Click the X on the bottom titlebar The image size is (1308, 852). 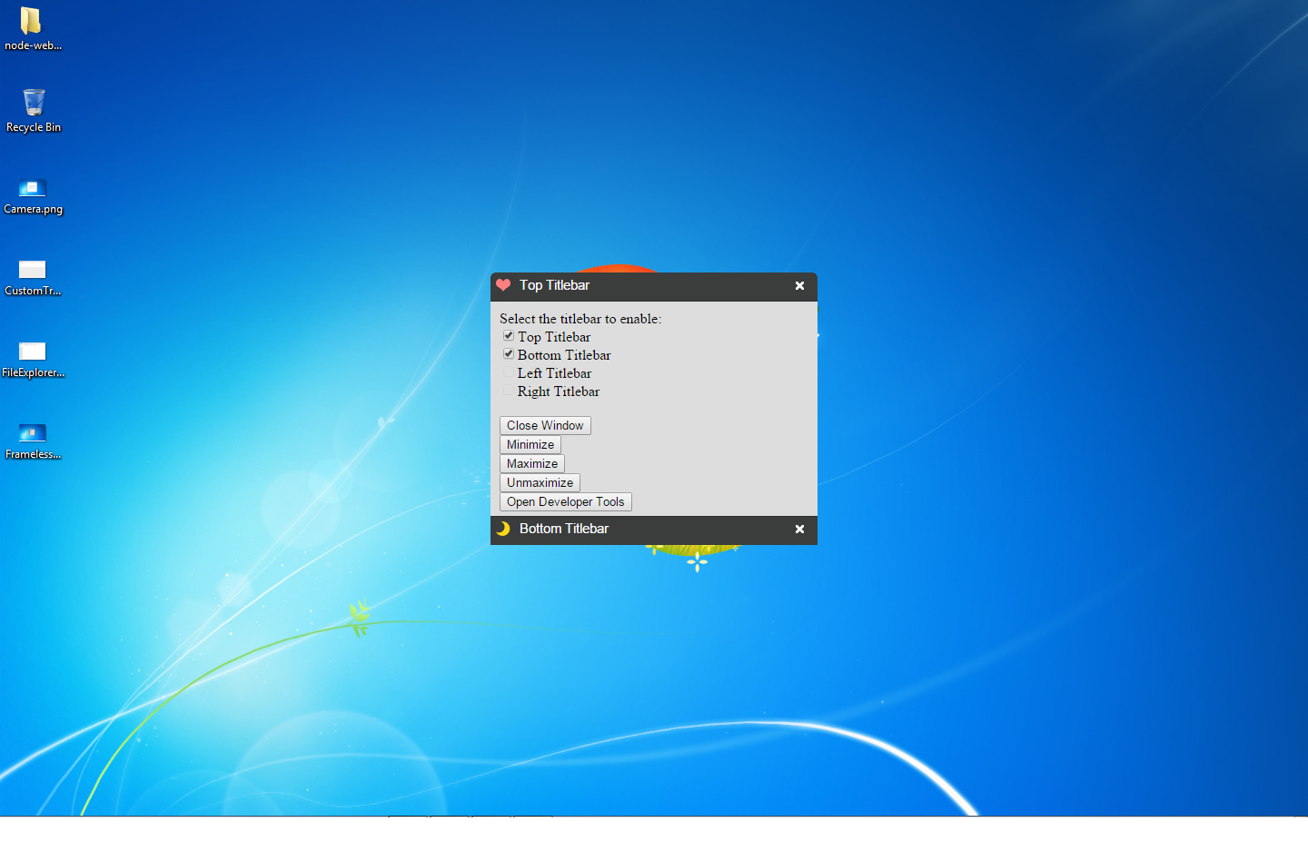(799, 529)
